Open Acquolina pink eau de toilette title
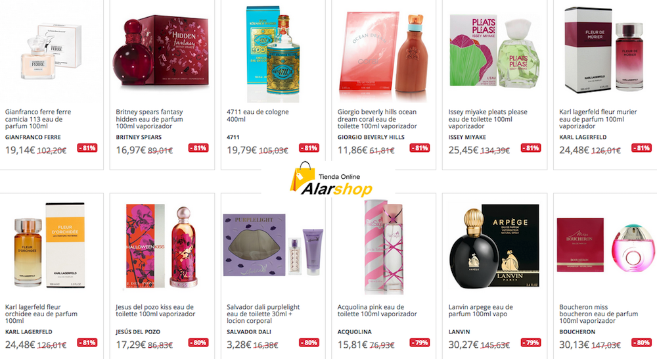 point(377,310)
